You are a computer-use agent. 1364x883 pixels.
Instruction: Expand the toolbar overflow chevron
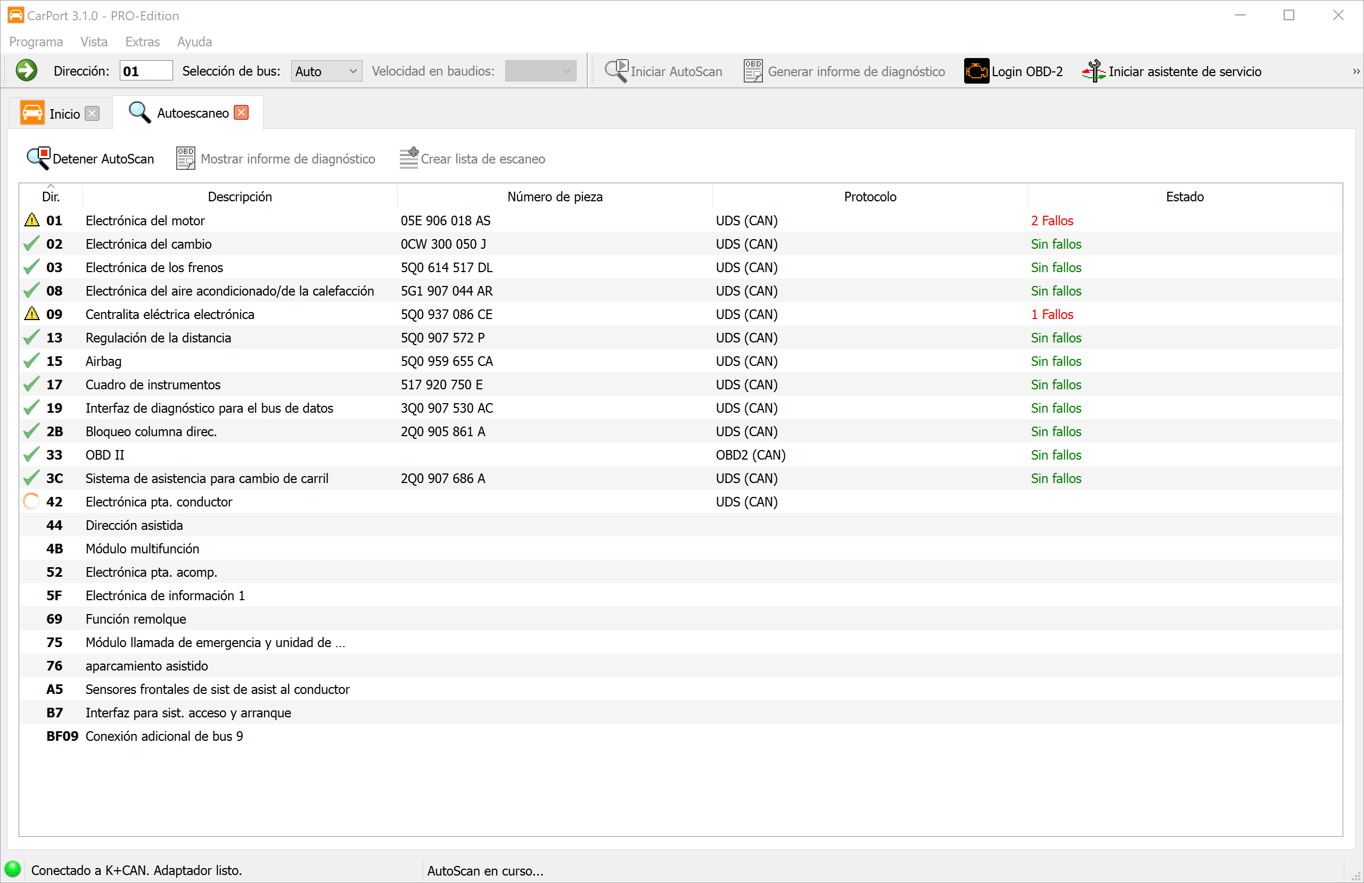pyautogui.click(x=1356, y=71)
